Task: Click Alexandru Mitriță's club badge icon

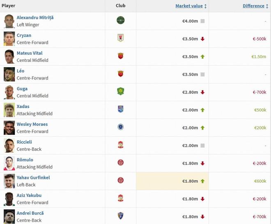Action: (120, 20)
